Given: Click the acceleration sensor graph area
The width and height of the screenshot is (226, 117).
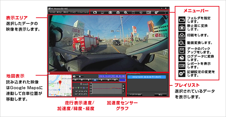Looking at the screenshot, I should pyautogui.click(x=107, y=89).
